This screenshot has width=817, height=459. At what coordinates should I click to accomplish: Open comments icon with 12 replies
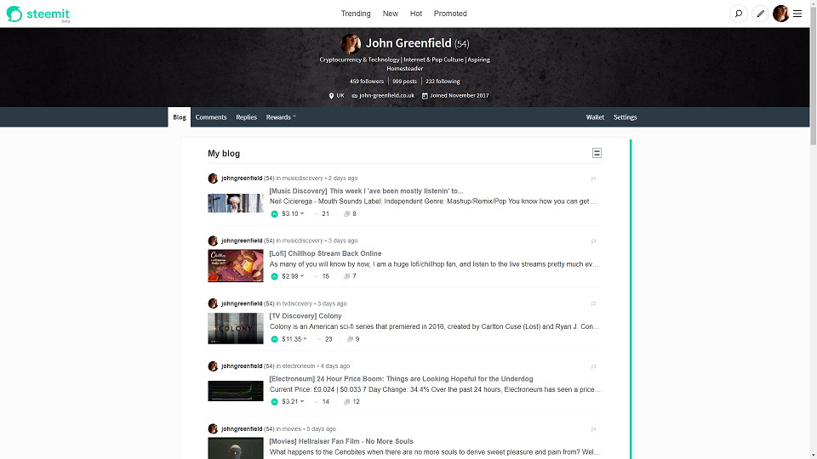coord(351,402)
